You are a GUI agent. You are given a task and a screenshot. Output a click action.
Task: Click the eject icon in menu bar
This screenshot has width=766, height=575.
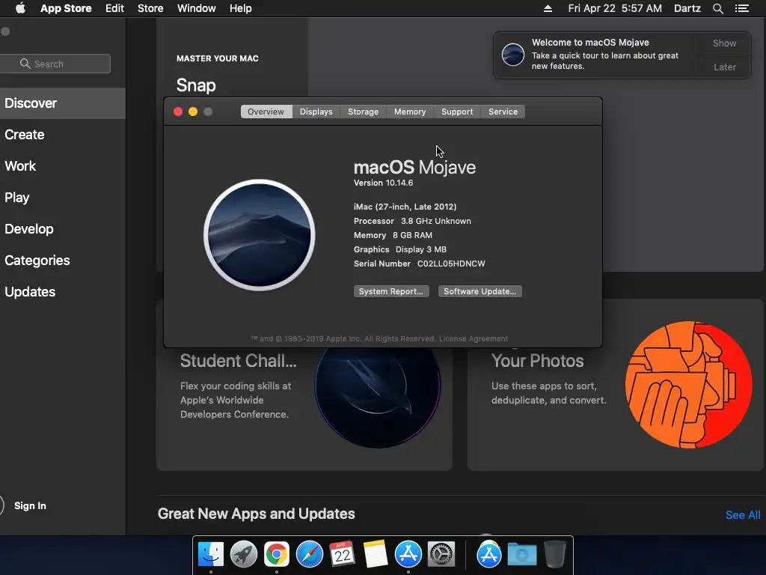coord(548,8)
